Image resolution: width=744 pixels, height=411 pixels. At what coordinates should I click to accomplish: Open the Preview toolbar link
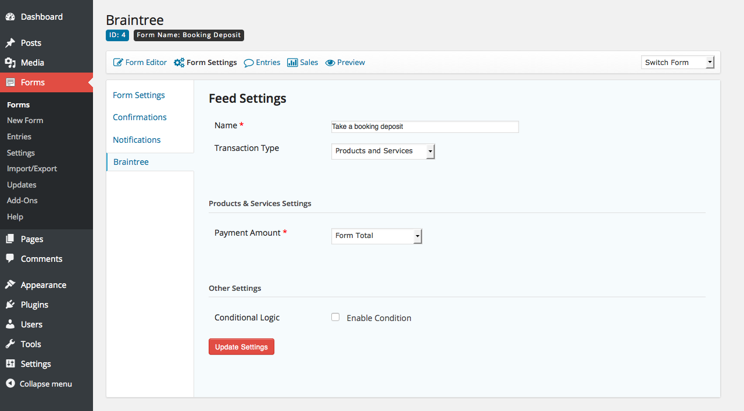(345, 62)
